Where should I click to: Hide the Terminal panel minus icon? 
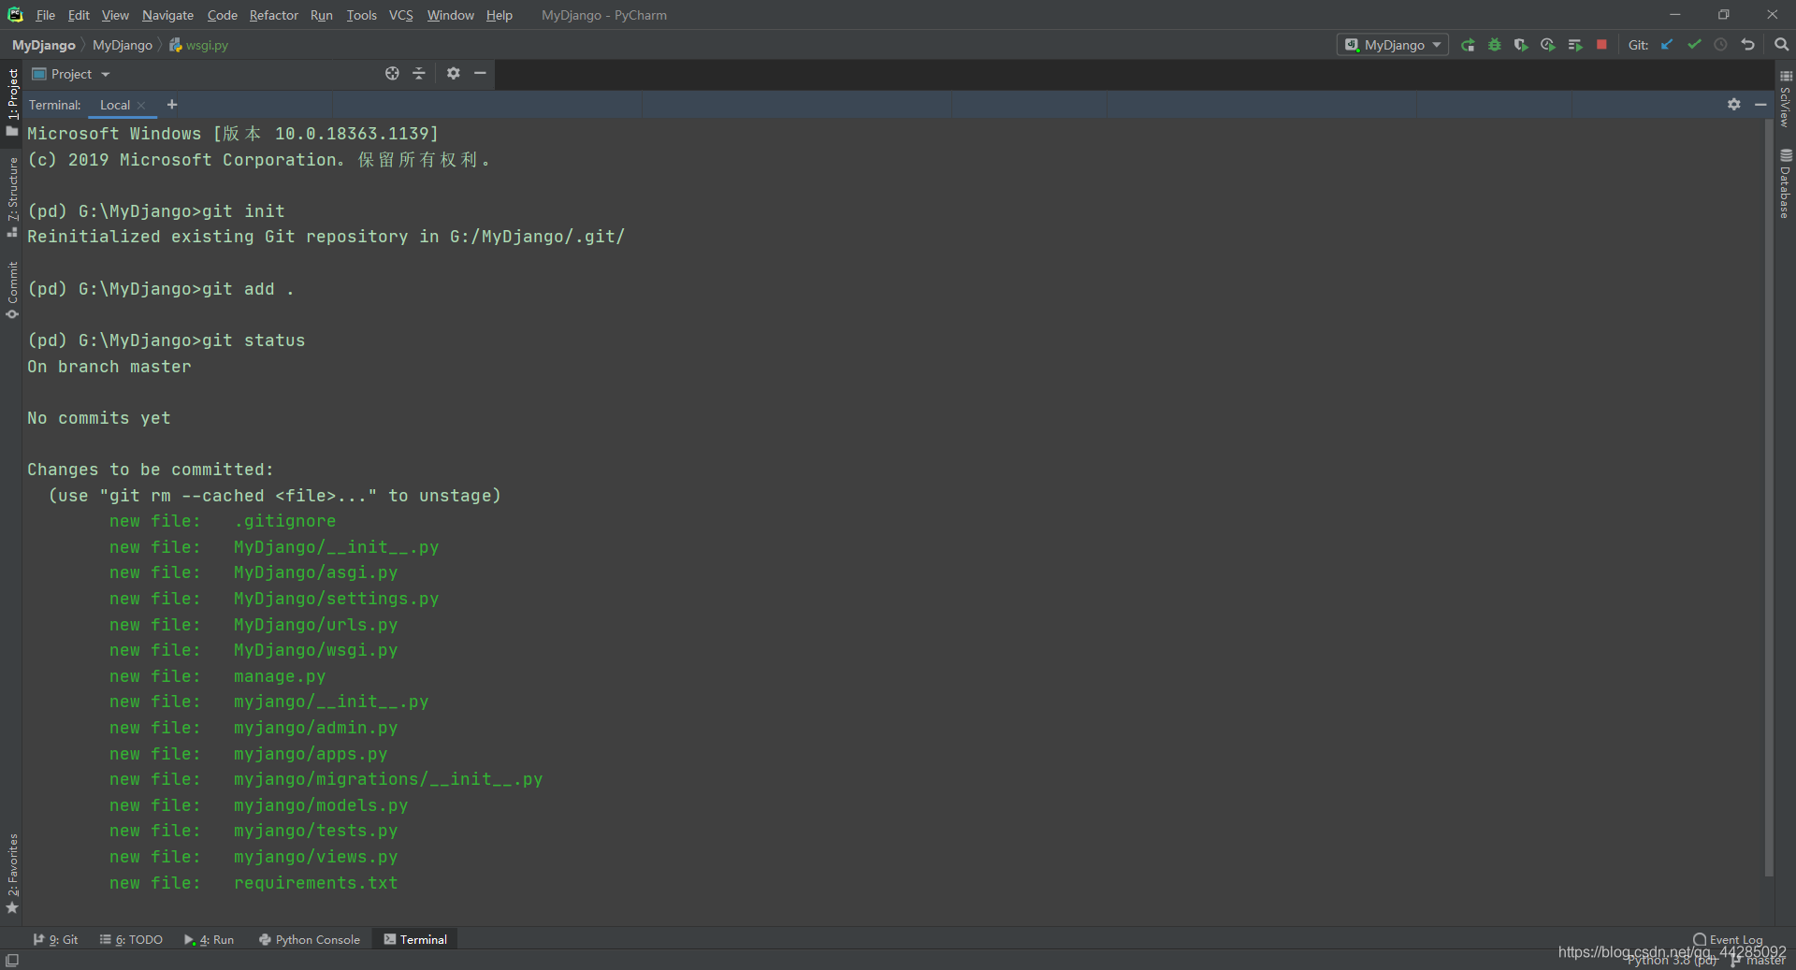coord(1760,105)
